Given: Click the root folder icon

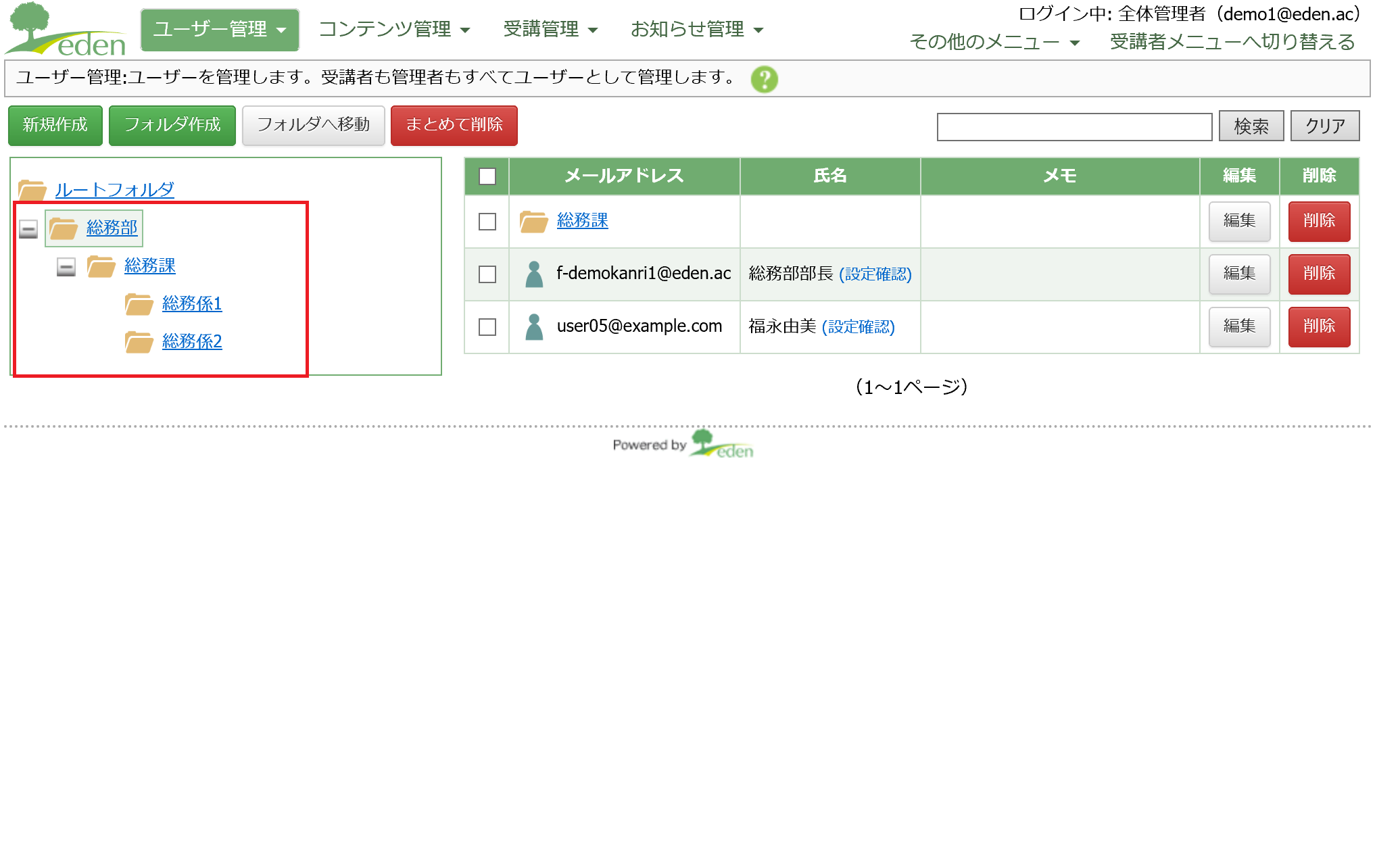Looking at the screenshot, I should (x=32, y=190).
